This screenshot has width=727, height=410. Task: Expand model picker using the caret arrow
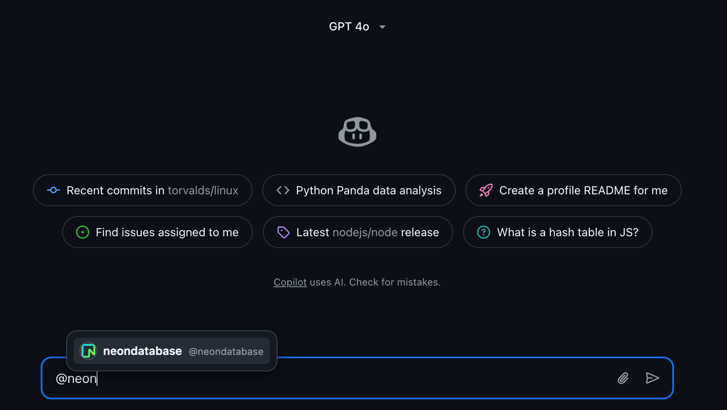[x=382, y=27]
